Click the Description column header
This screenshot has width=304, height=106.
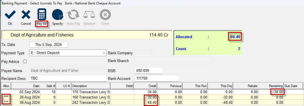click(91, 86)
